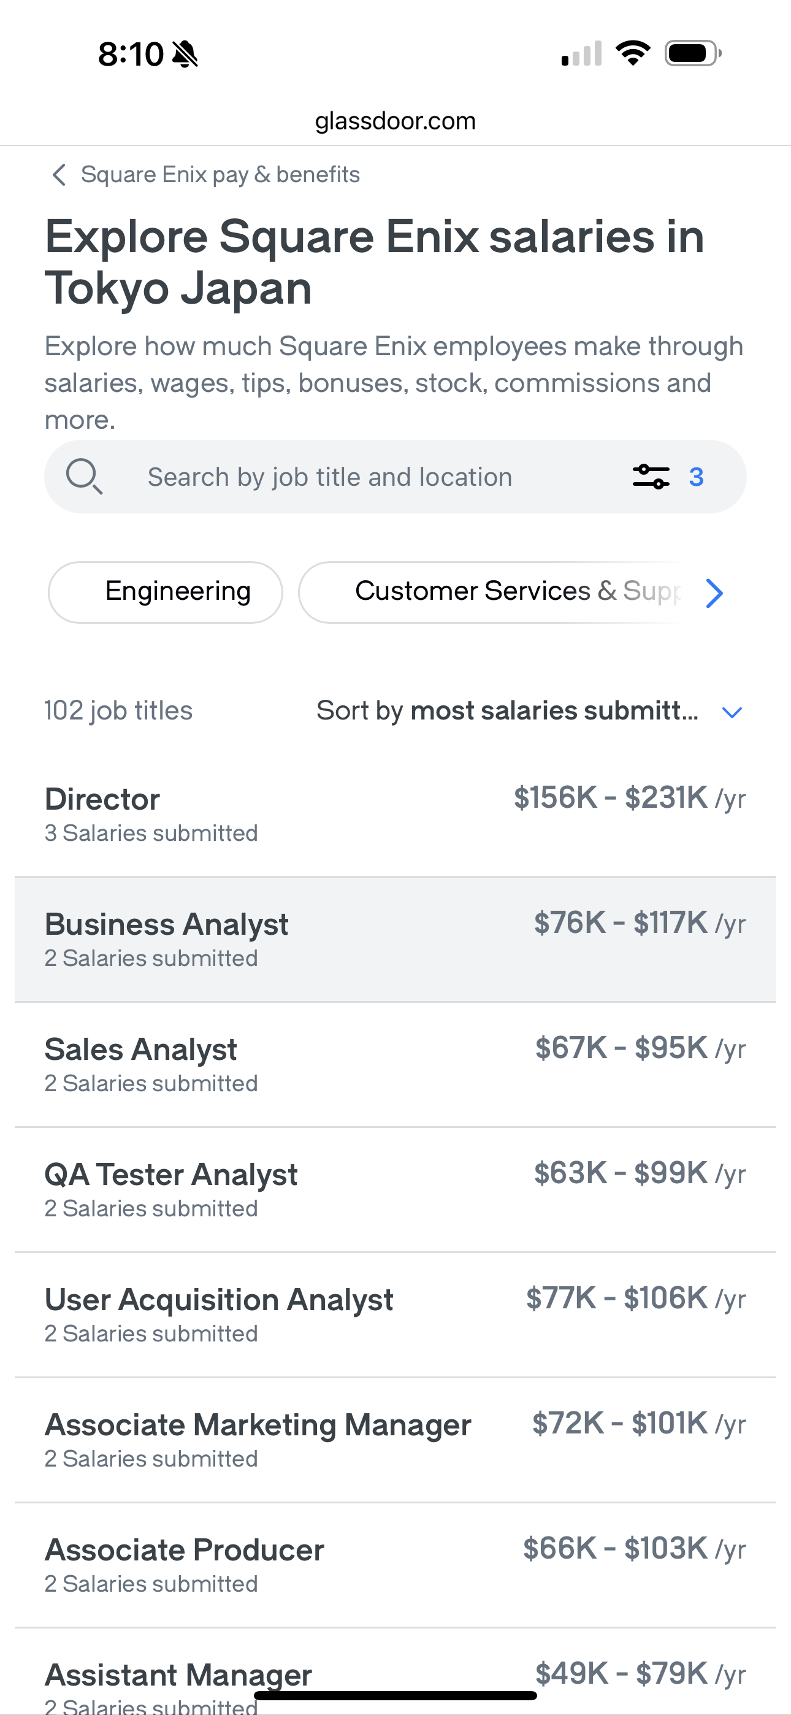The height and width of the screenshot is (1715, 791).
Task: Tap the glassdoor.com address bar
Action: (x=395, y=121)
